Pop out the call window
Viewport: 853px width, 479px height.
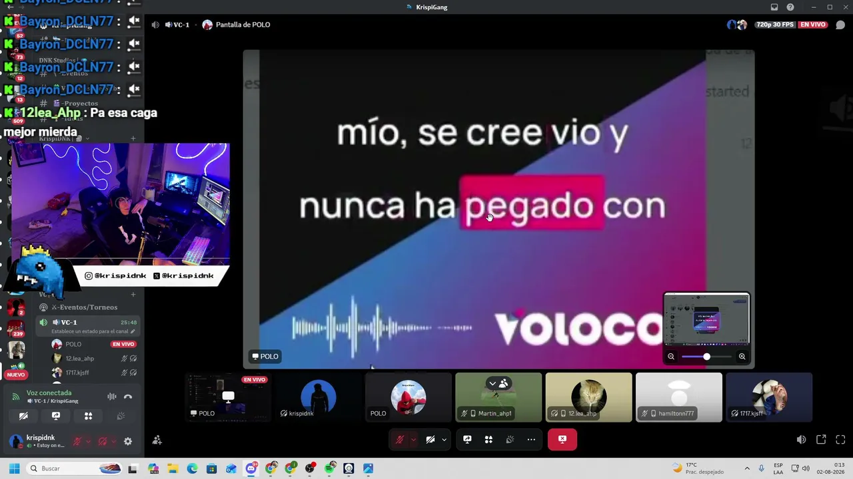coord(821,440)
